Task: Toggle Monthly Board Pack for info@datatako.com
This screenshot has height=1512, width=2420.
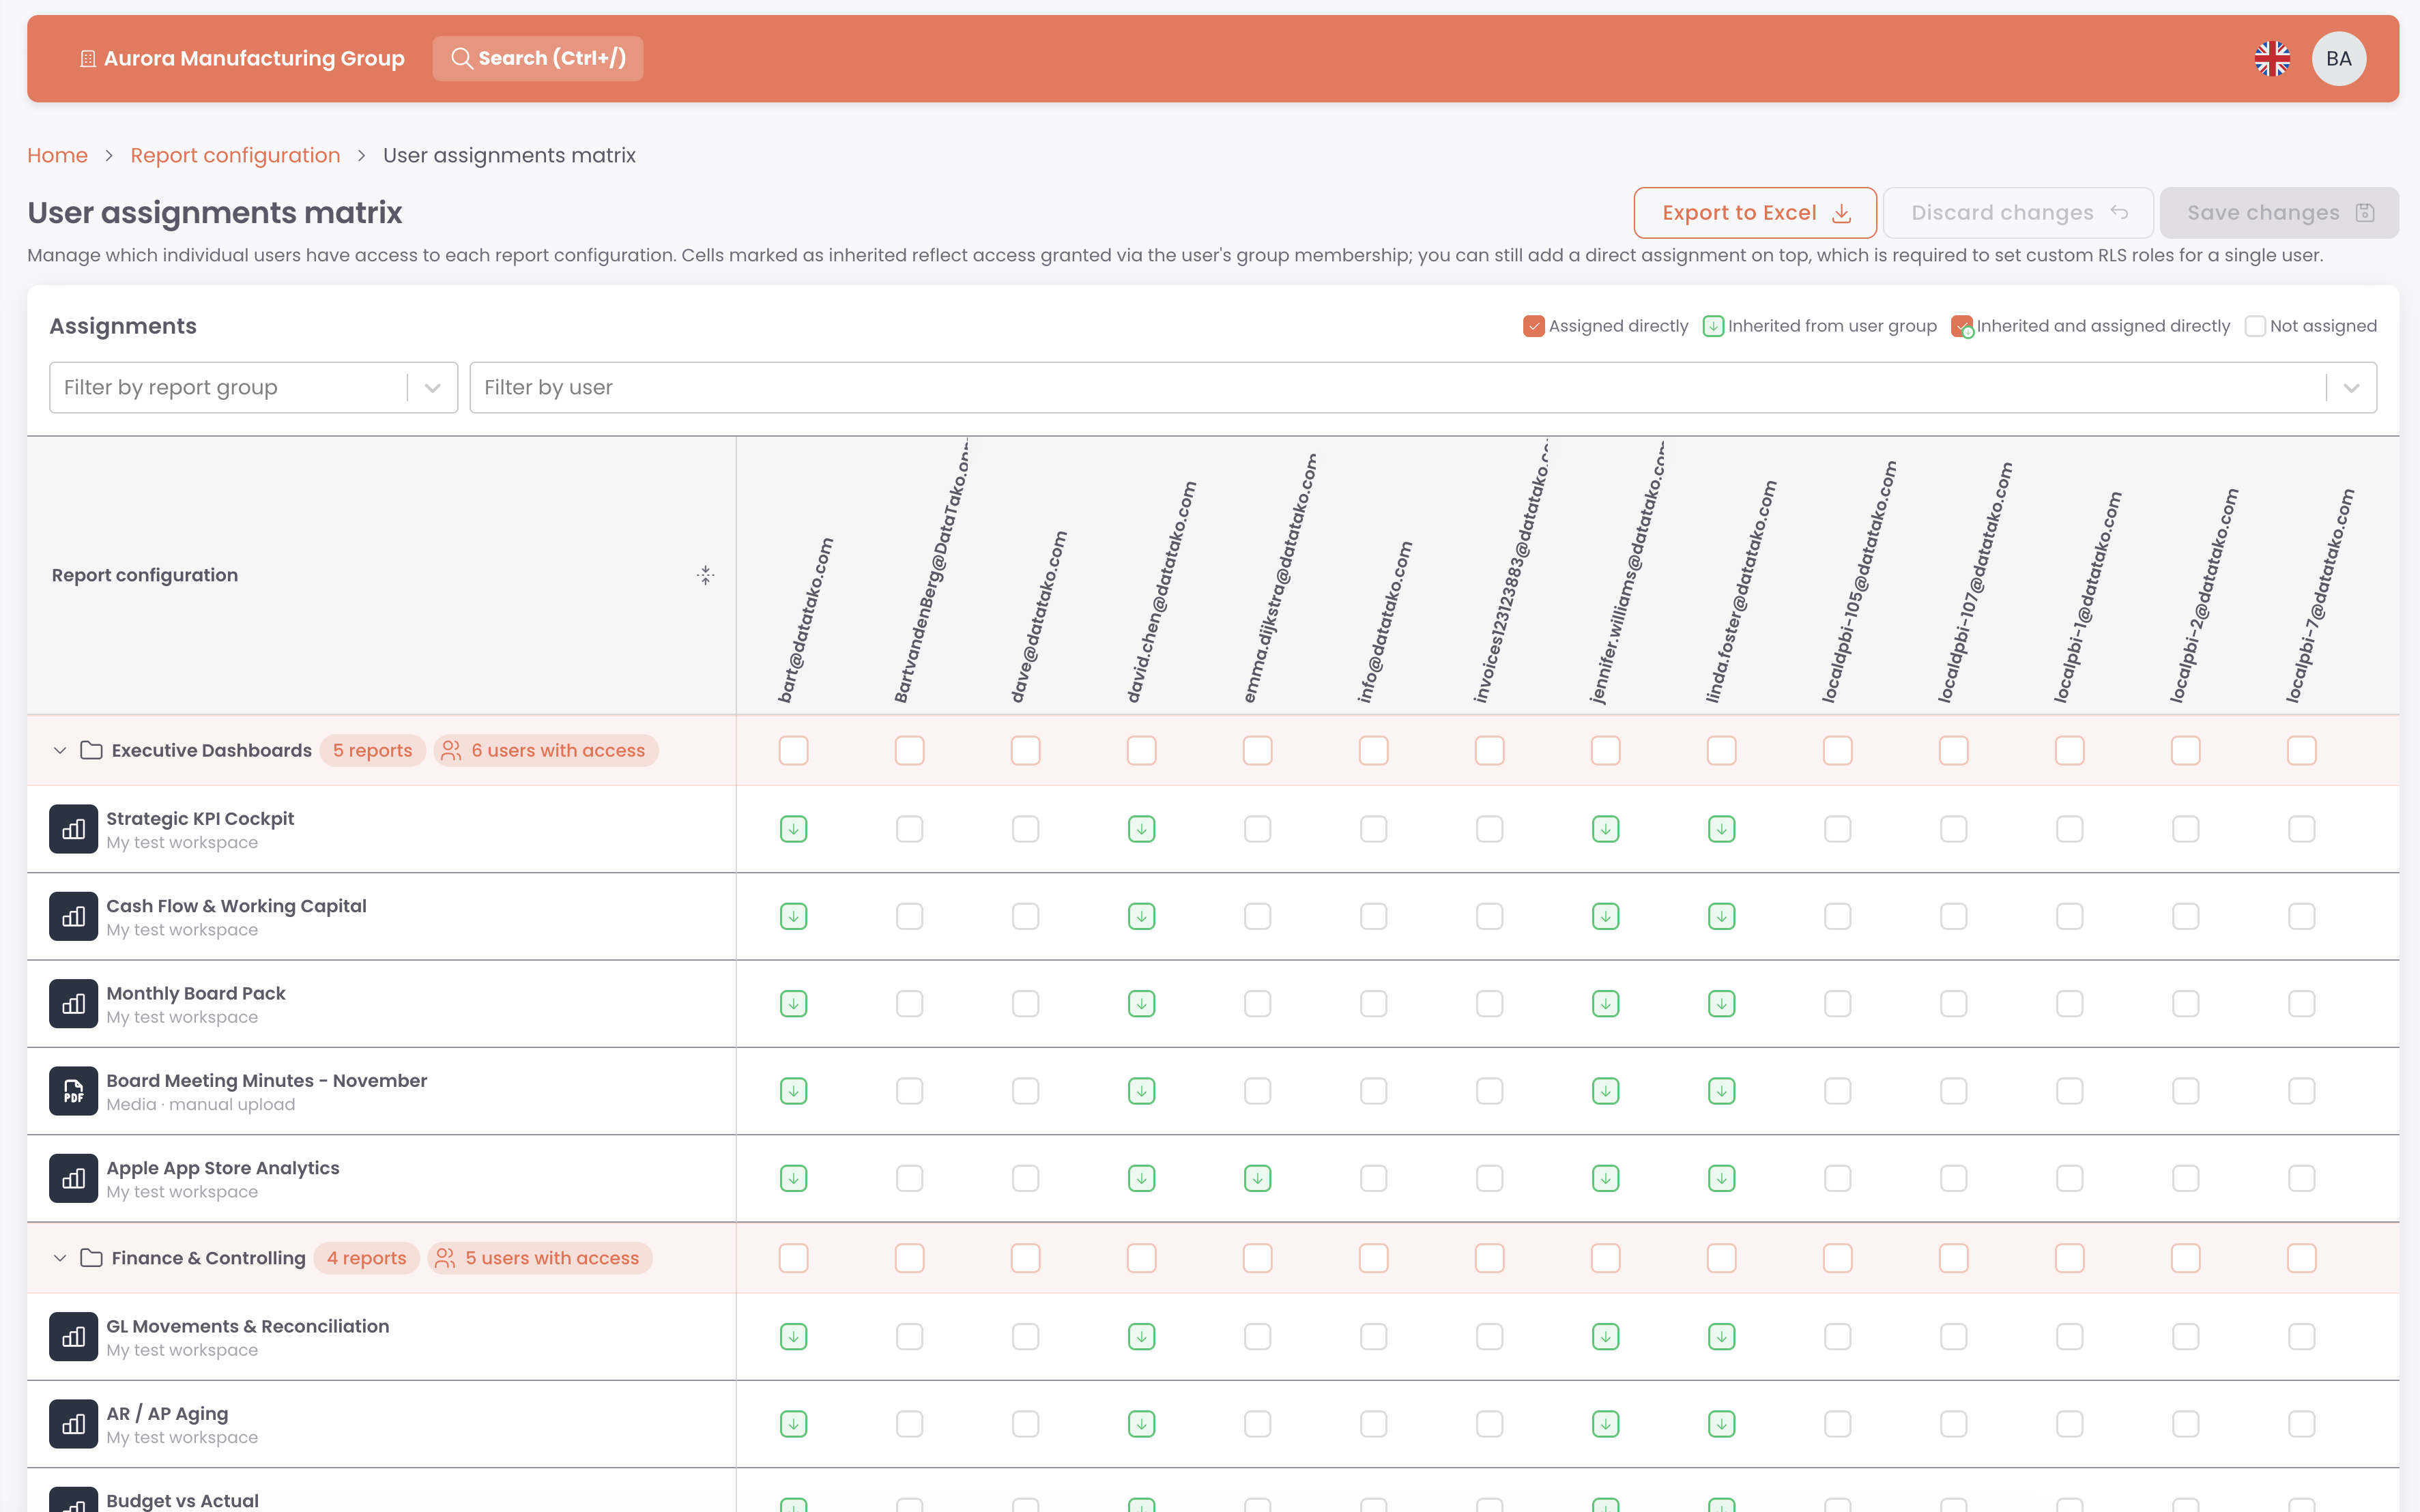Action: point(1373,1004)
